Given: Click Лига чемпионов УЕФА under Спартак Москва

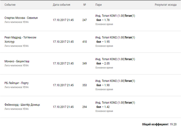Looking at the screenshot, I should (17, 22).
